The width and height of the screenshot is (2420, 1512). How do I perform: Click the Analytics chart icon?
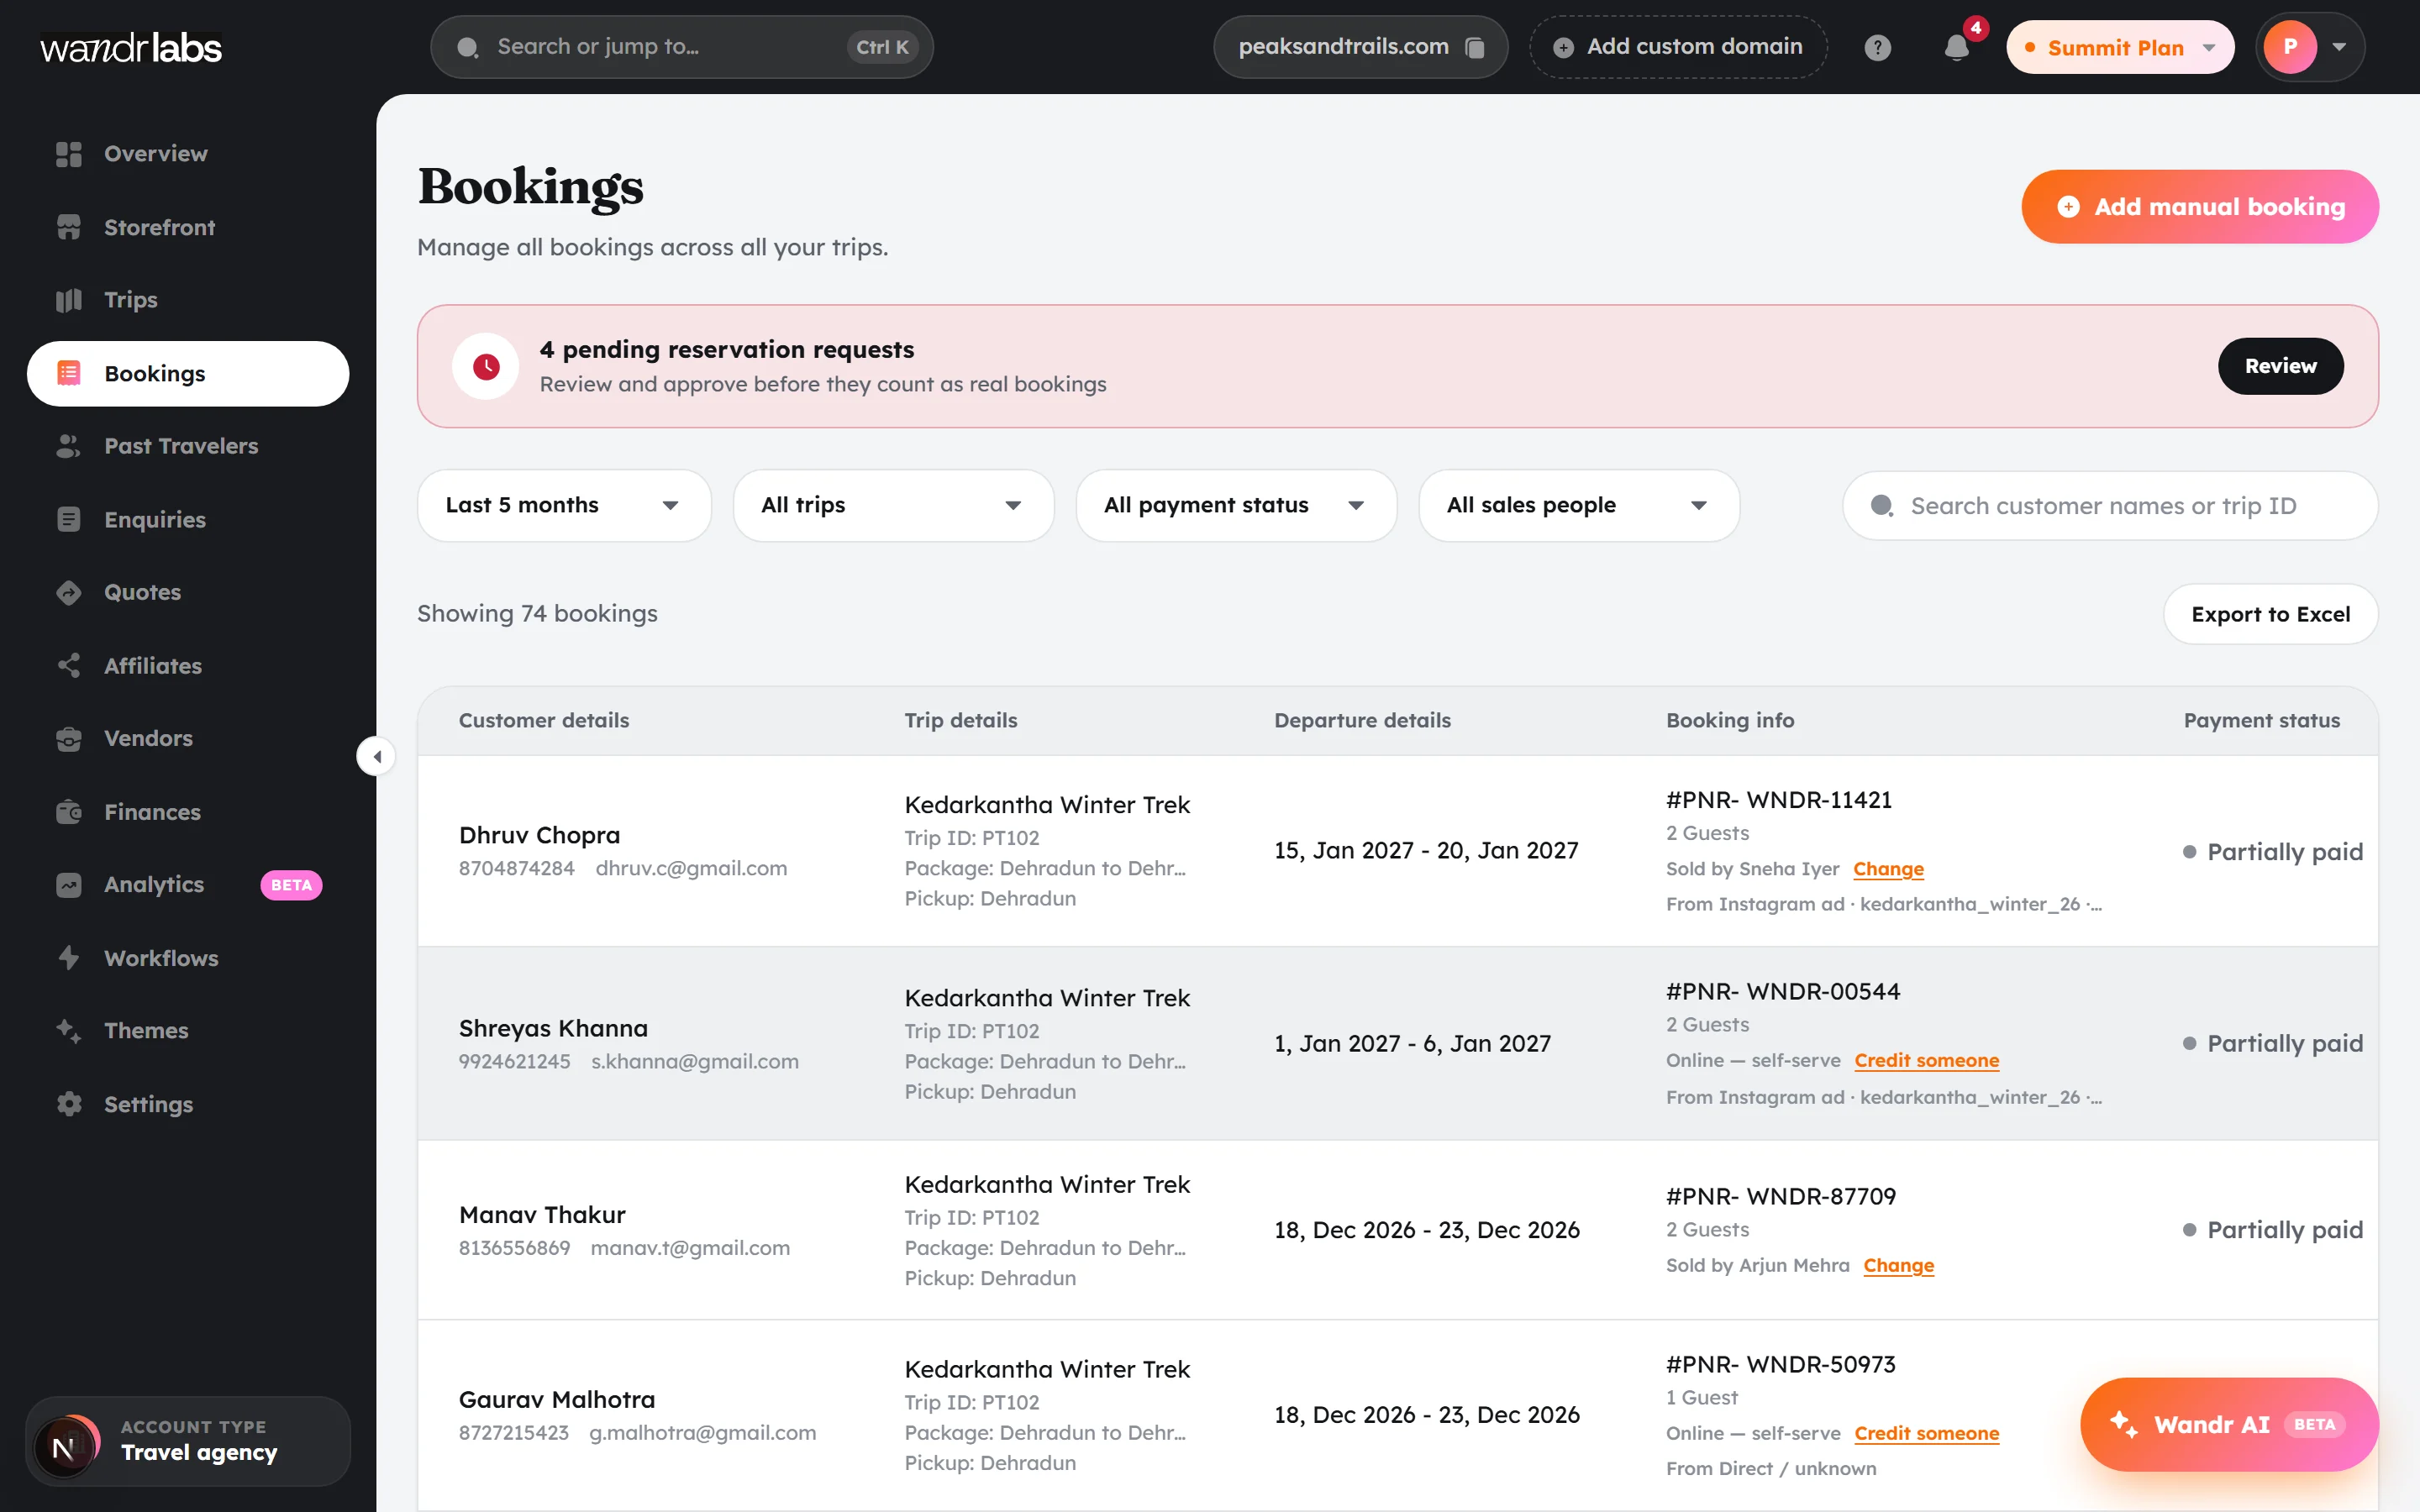point(68,885)
